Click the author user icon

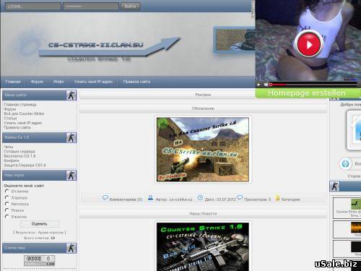click(x=150, y=198)
